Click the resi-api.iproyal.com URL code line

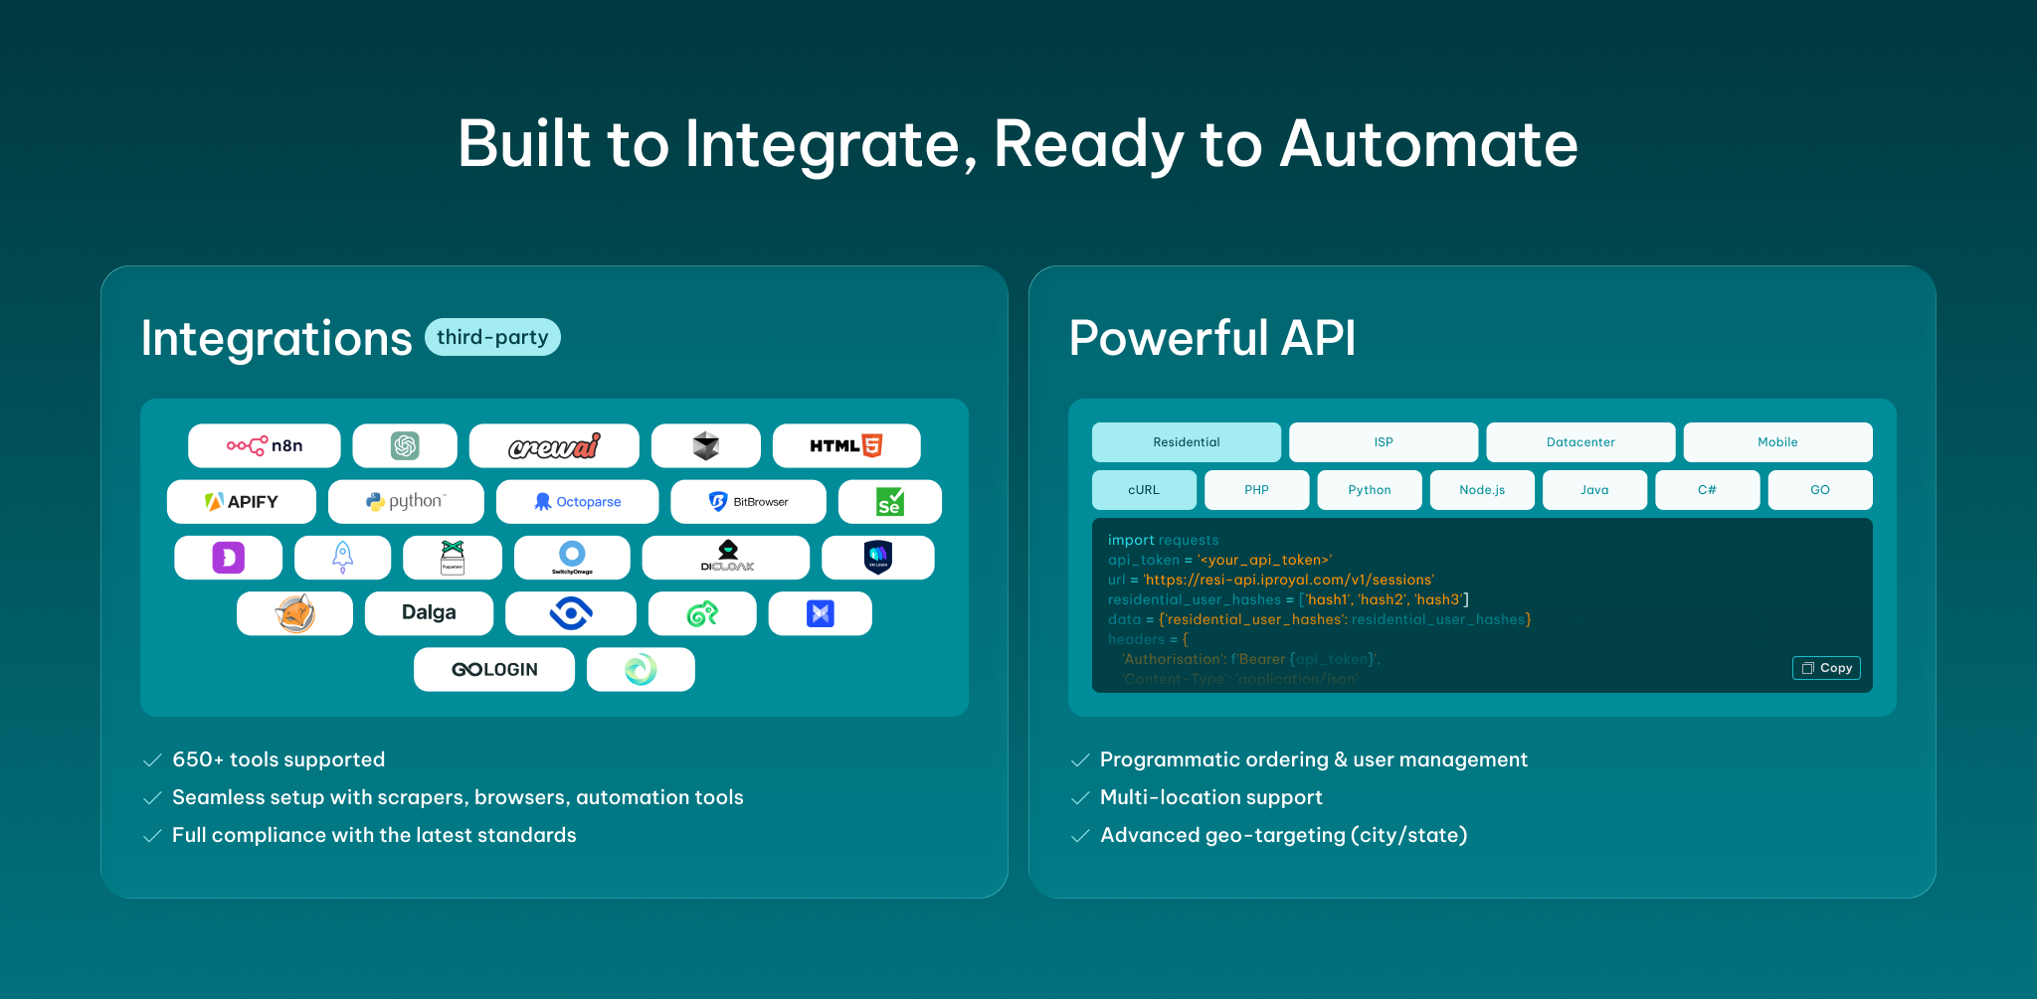pos(1271,580)
